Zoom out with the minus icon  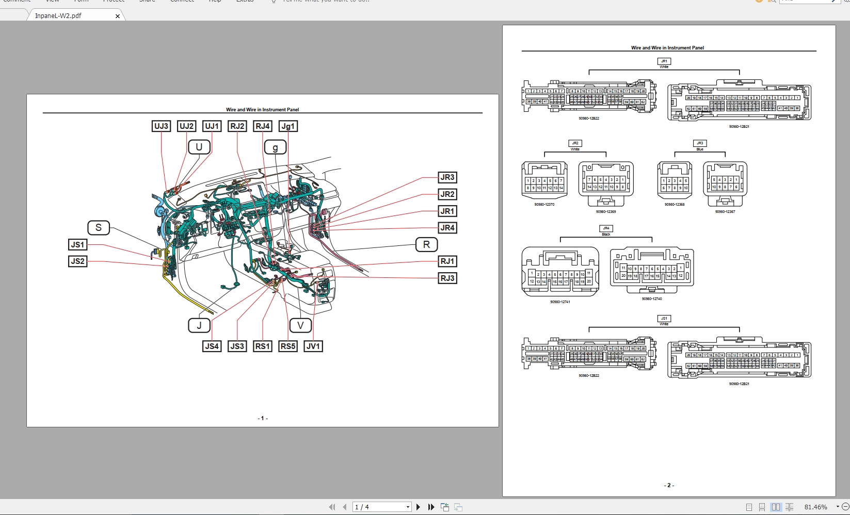pyautogui.click(x=846, y=507)
